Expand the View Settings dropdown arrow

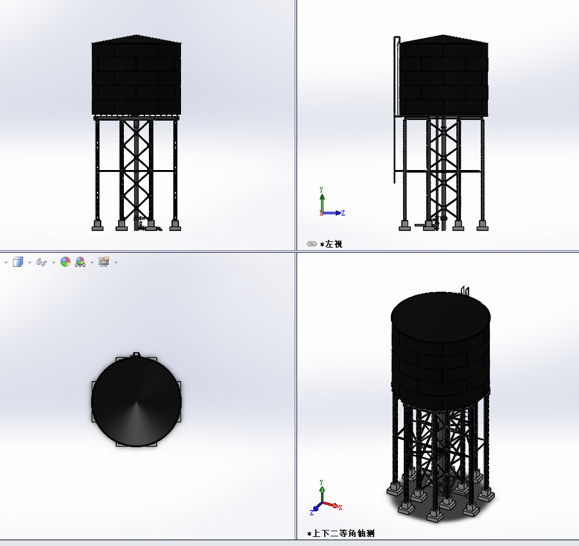[x=116, y=262]
